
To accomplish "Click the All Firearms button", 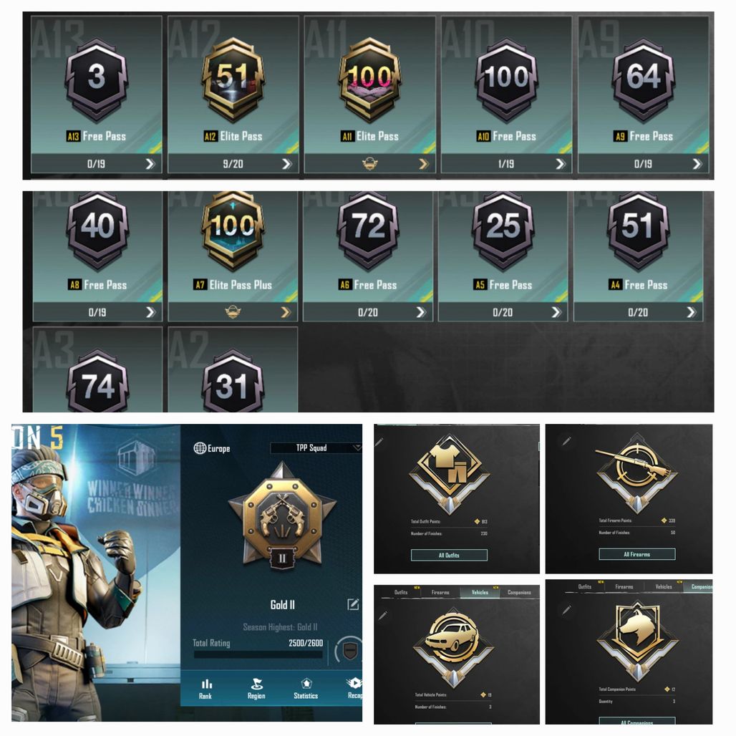I will coord(637,554).
